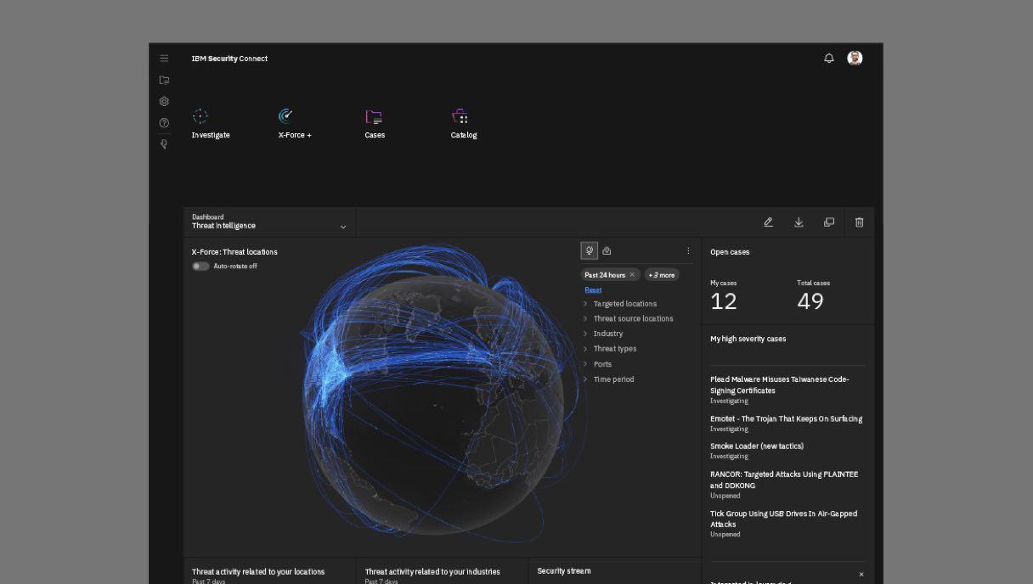Open the notifications bell

829,59
